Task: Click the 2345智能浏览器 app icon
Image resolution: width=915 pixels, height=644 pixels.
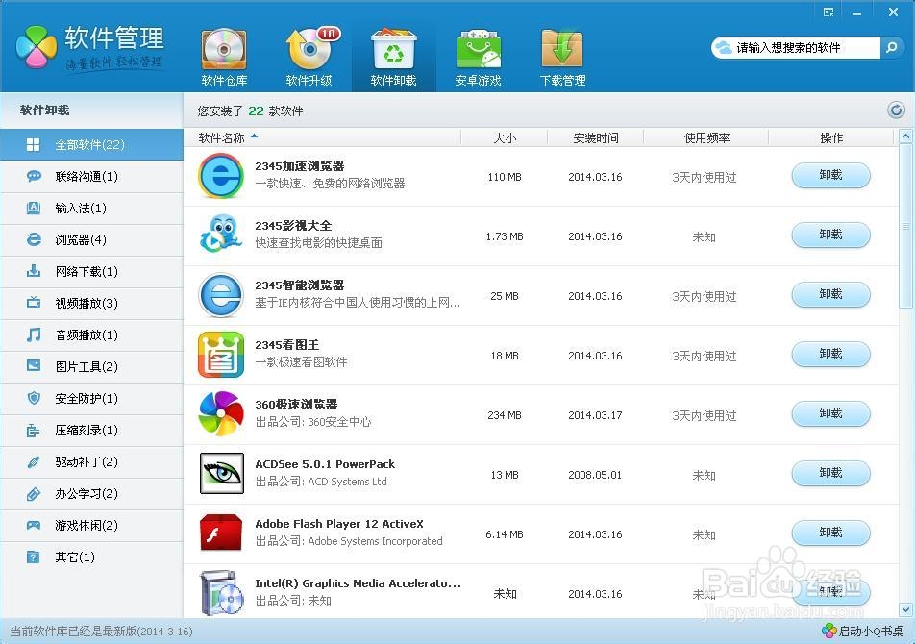Action: tap(221, 295)
